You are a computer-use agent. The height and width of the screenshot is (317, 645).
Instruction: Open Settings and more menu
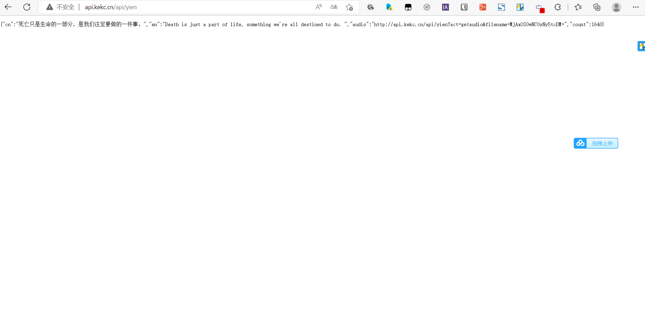pyautogui.click(x=635, y=7)
